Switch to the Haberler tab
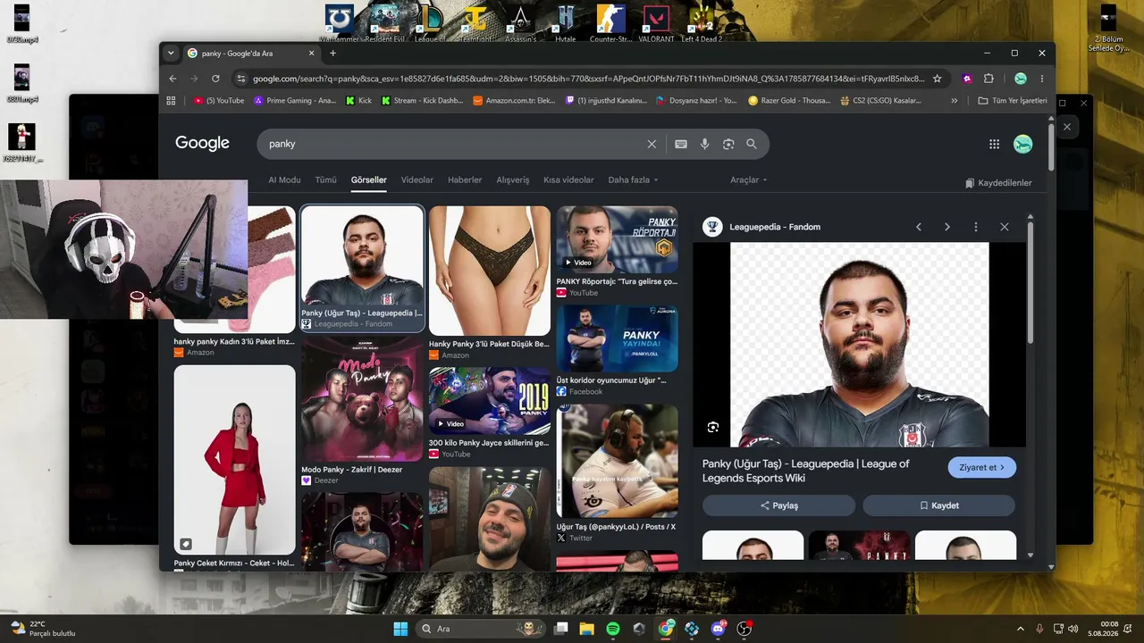This screenshot has width=1144, height=643. (465, 180)
